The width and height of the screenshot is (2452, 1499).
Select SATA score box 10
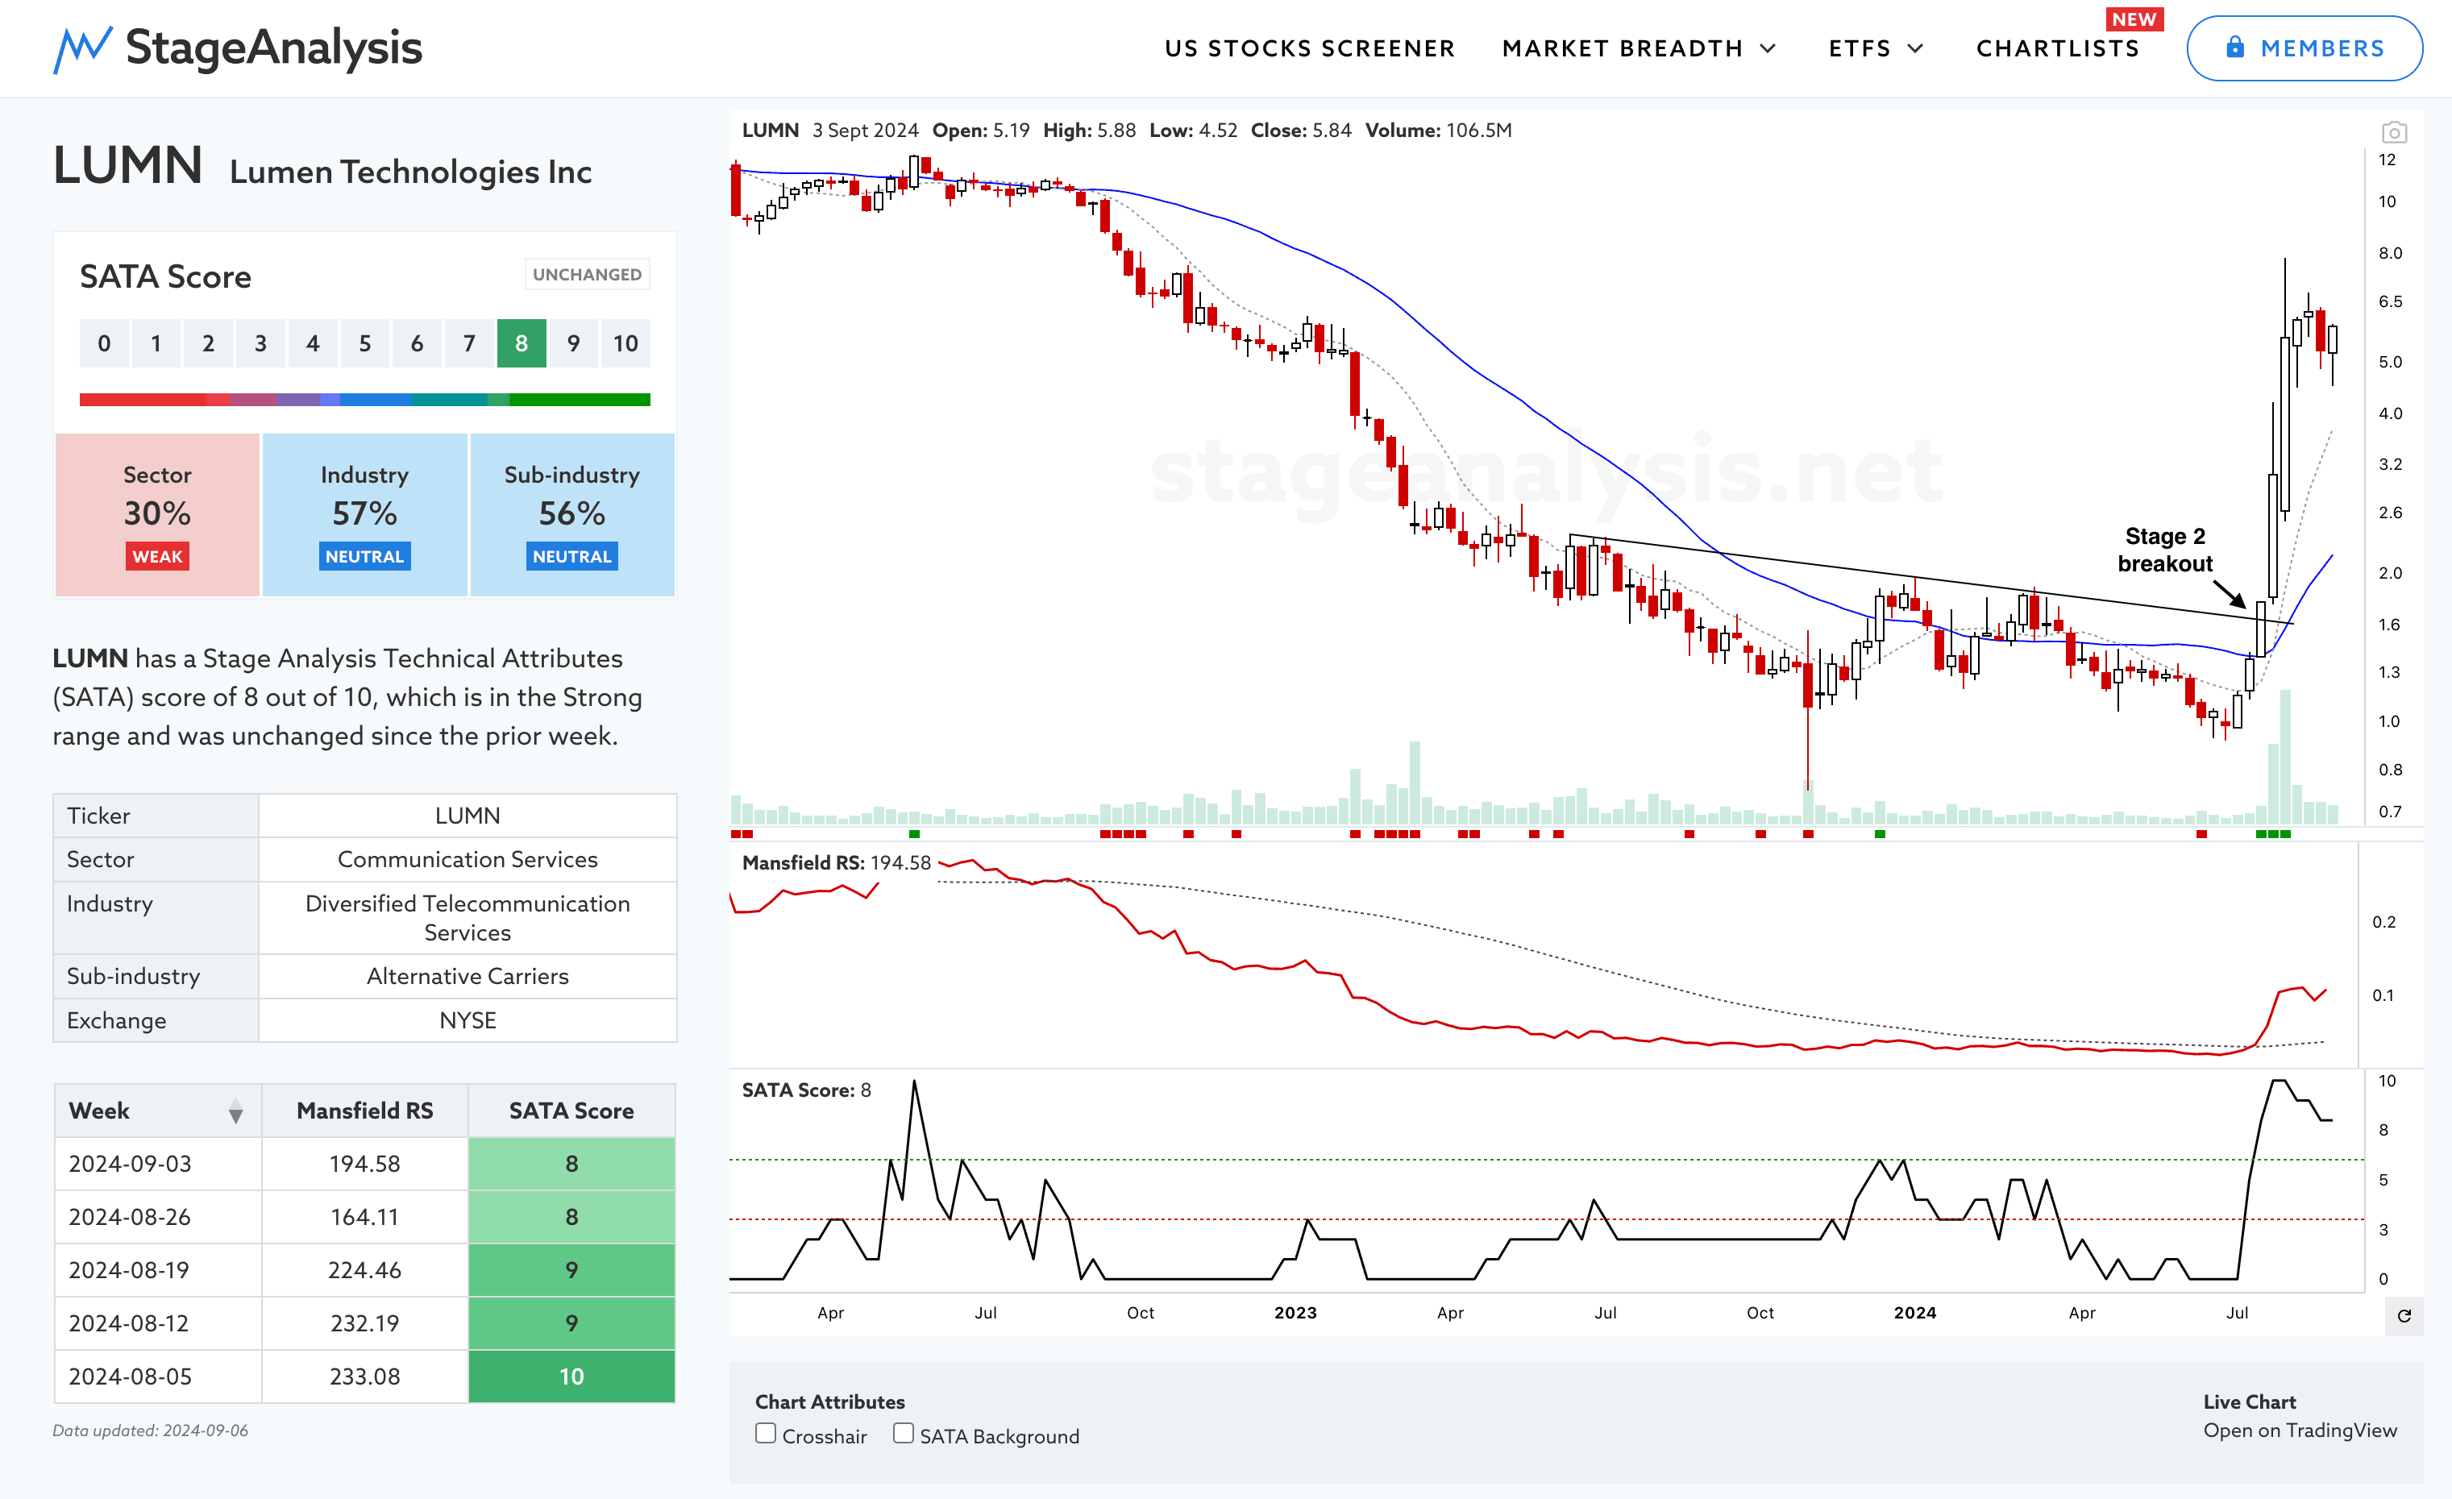[626, 343]
